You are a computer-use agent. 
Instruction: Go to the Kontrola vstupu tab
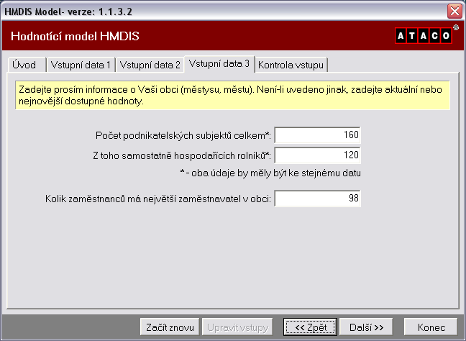pos(291,65)
